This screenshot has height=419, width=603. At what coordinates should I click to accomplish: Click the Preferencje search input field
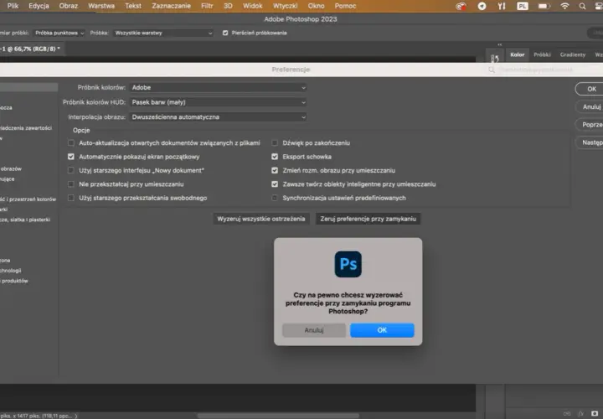pos(545,70)
